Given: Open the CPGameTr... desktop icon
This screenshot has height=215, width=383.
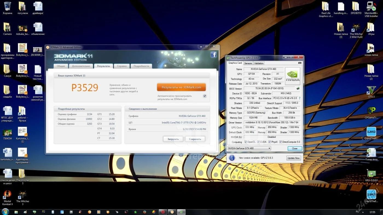Looking at the screenshot, I should (x=371, y=111).
